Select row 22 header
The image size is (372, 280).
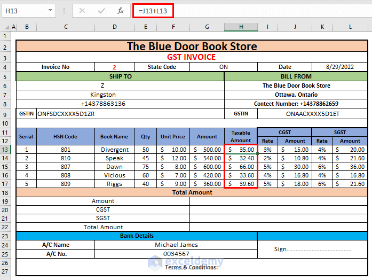point(5,227)
